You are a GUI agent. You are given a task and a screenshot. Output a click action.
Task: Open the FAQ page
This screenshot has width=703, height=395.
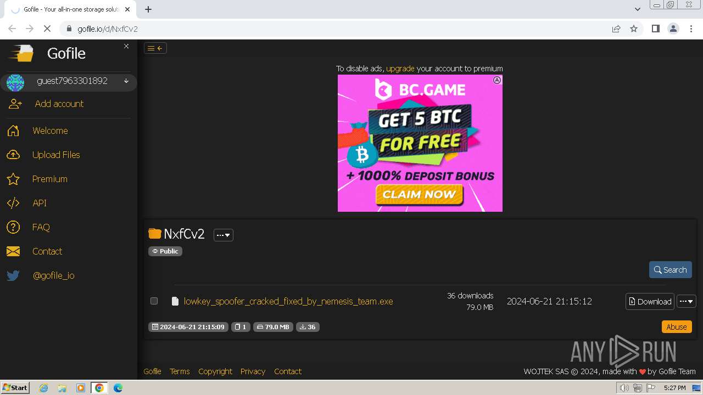click(41, 227)
